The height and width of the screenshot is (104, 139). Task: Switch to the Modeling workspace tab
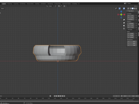(10, 4)
